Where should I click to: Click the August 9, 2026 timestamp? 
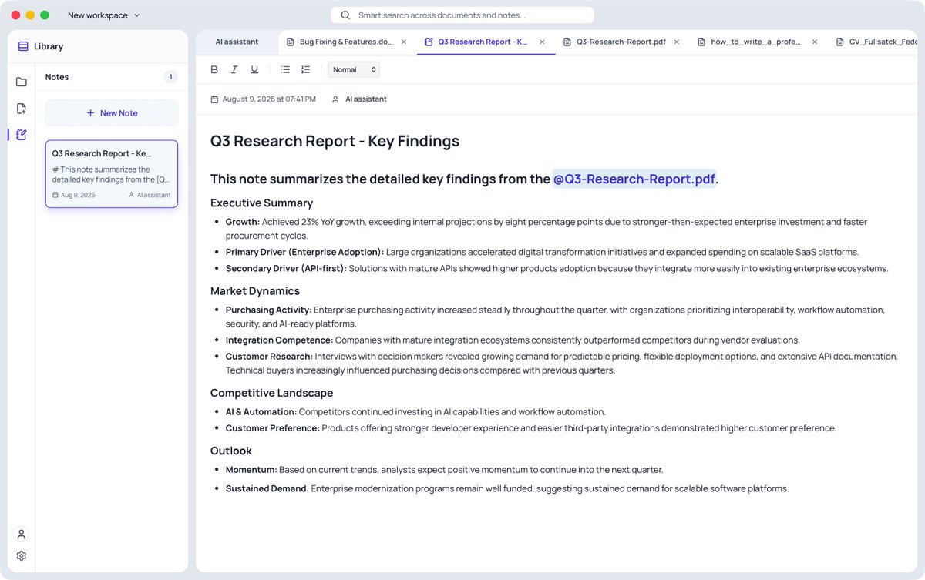click(x=269, y=99)
